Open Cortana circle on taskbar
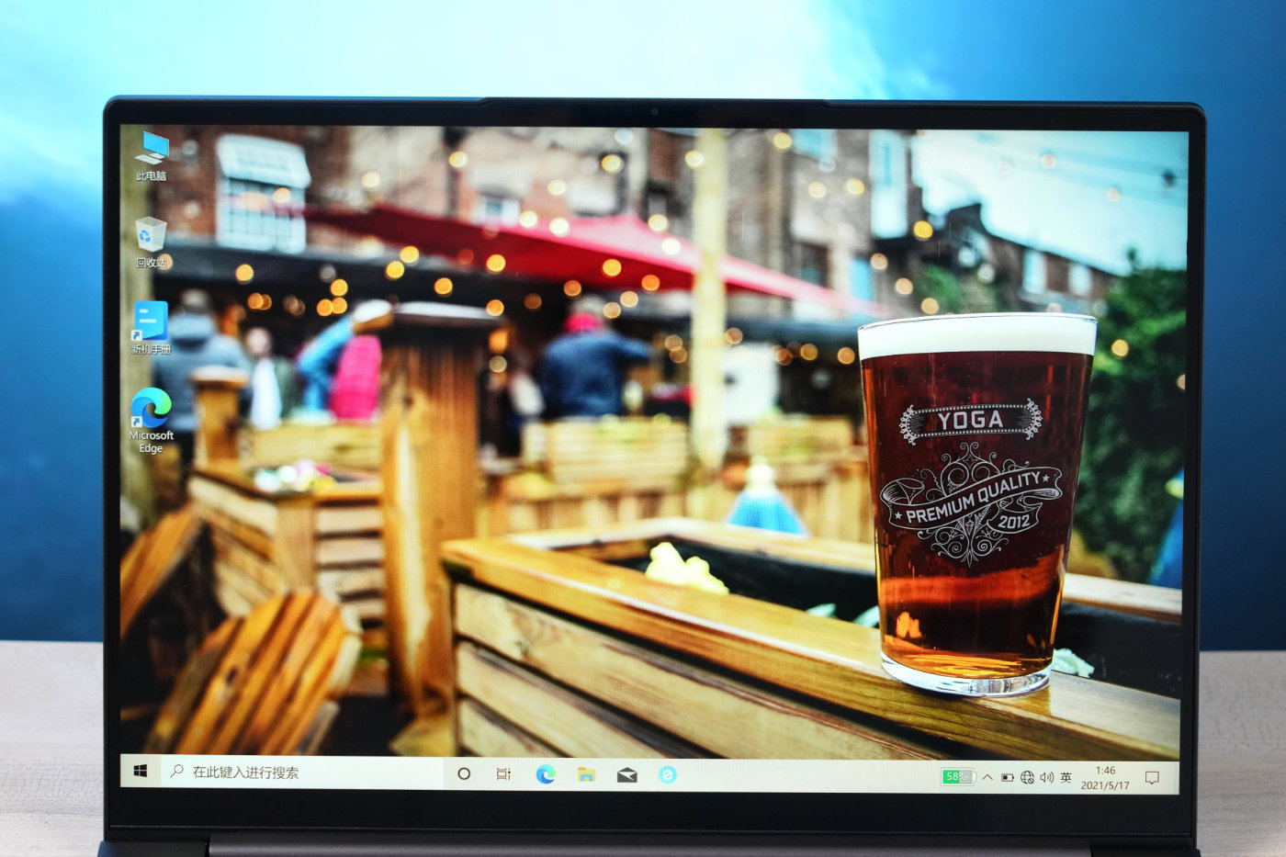The image size is (1286, 857). click(x=464, y=774)
